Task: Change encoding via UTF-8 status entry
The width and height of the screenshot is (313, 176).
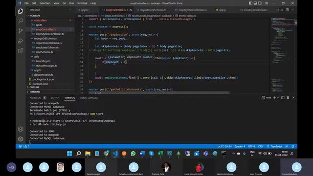Action: [251, 147]
